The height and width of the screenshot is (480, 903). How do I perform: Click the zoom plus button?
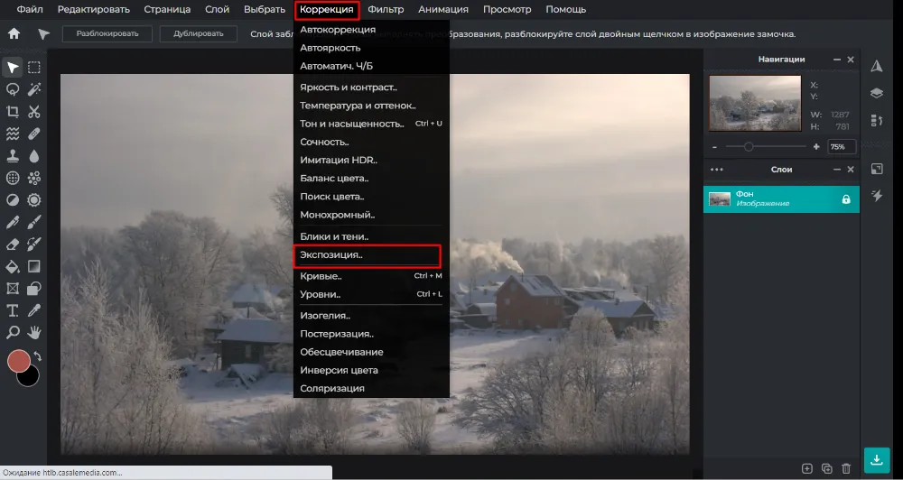816,147
